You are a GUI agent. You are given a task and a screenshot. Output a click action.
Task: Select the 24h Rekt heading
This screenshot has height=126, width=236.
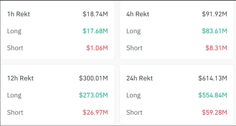click(139, 78)
